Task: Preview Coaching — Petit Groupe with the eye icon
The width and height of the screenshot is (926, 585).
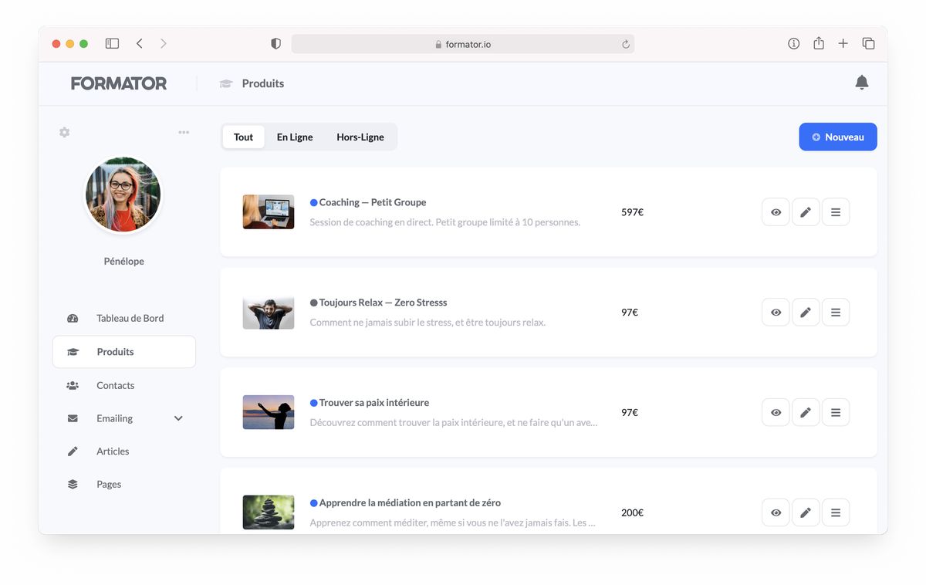Action: click(x=776, y=211)
